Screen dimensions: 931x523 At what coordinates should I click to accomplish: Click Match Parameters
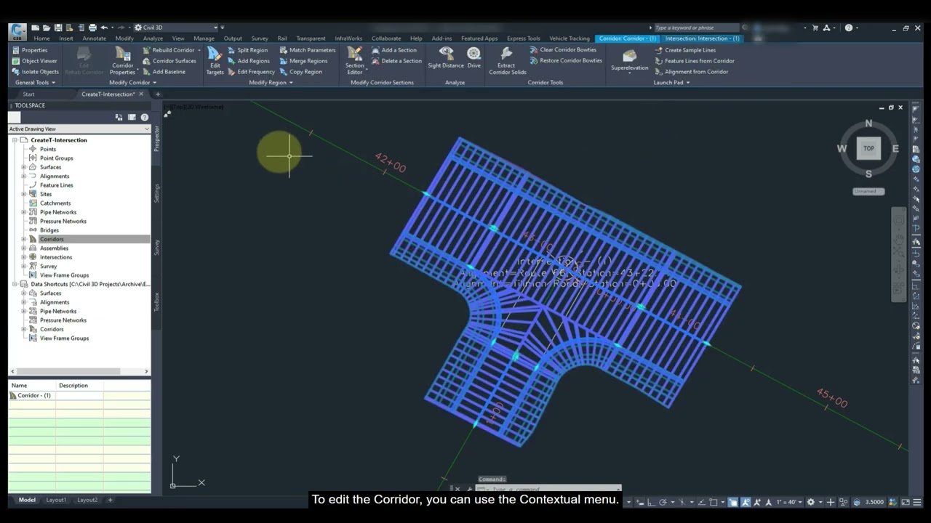(x=307, y=50)
